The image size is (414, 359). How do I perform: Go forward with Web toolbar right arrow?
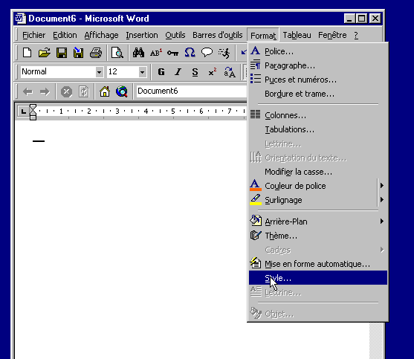pos(45,92)
